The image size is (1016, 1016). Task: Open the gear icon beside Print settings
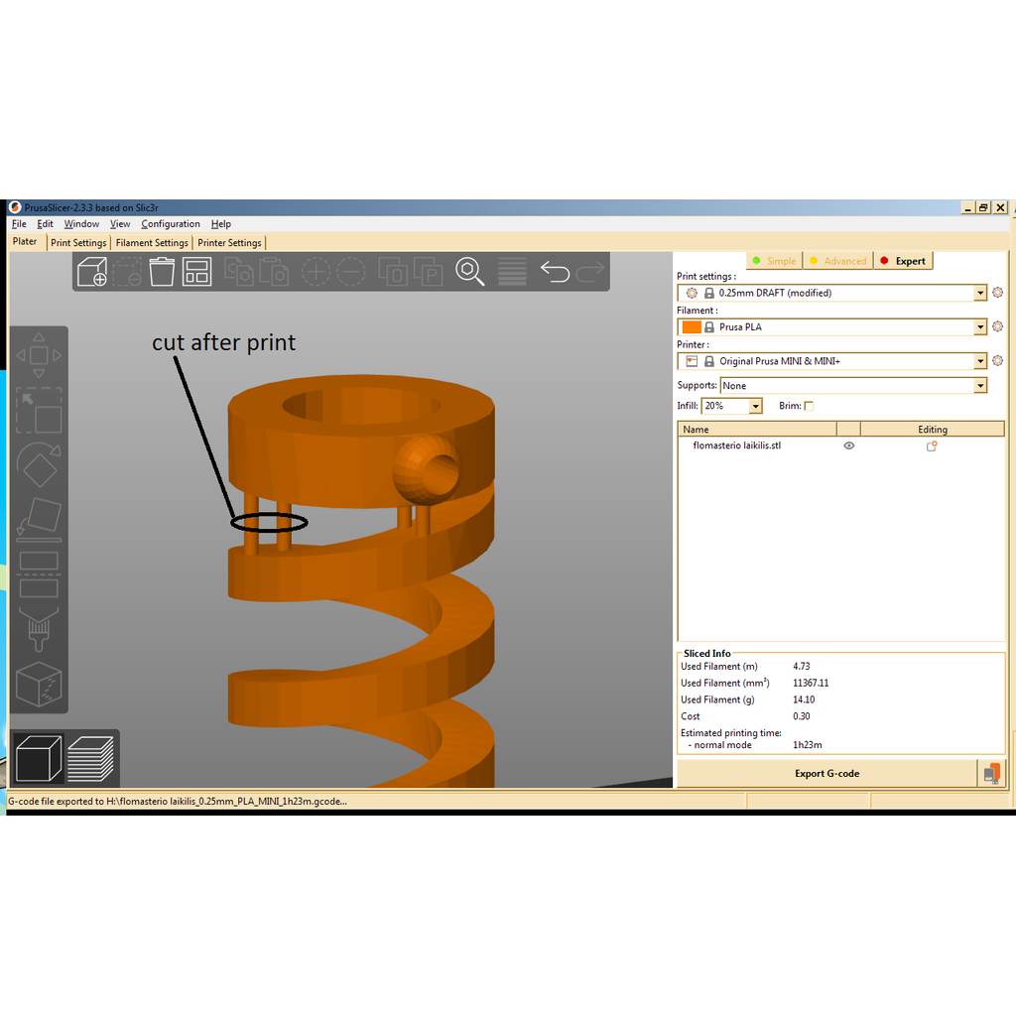click(997, 293)
